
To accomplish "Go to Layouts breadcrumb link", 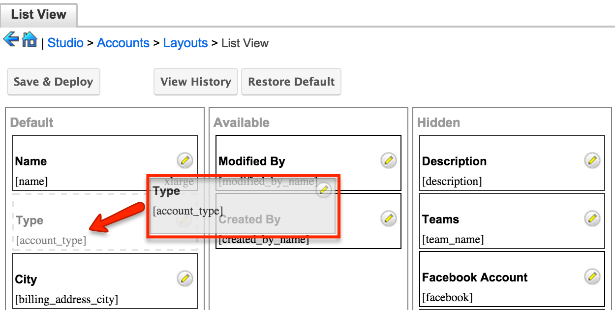I will point(185,43).
